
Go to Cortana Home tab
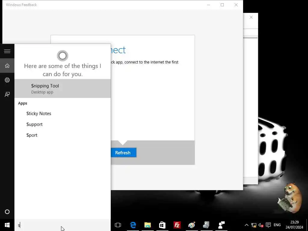(x=7, y=66)
